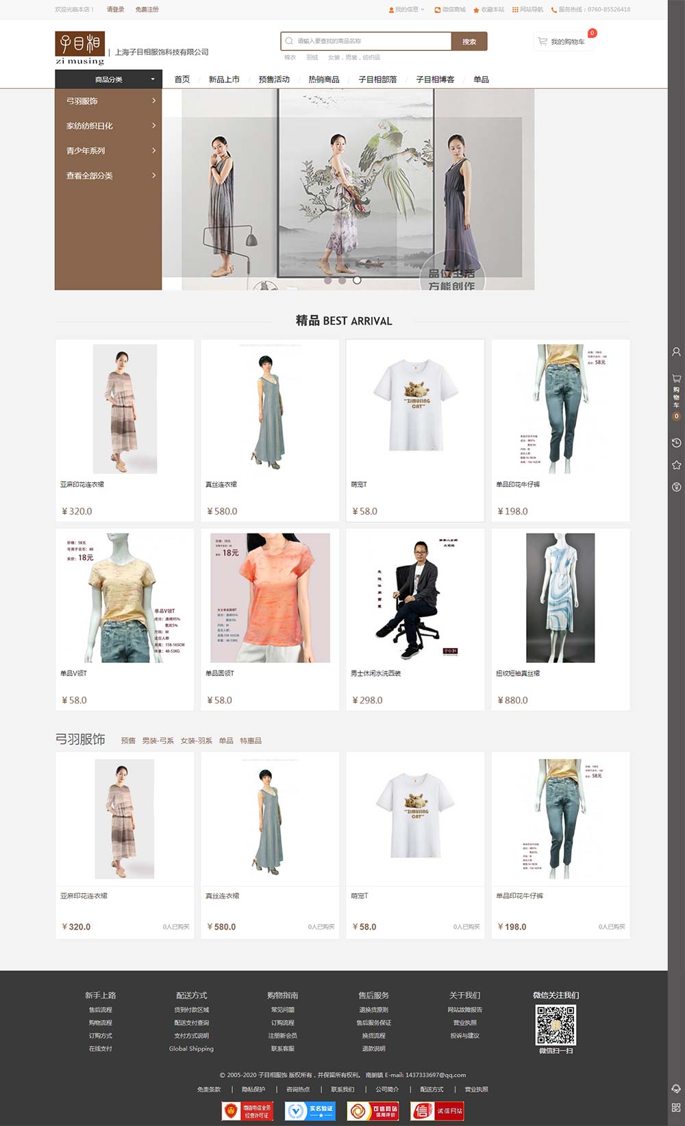Expand the 我的信息 dropdown menu

(407, 10)
